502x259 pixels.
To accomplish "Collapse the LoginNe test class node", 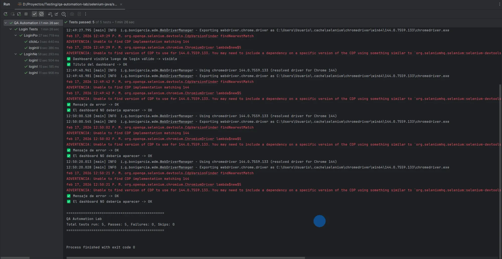I will tap(16, 54).
